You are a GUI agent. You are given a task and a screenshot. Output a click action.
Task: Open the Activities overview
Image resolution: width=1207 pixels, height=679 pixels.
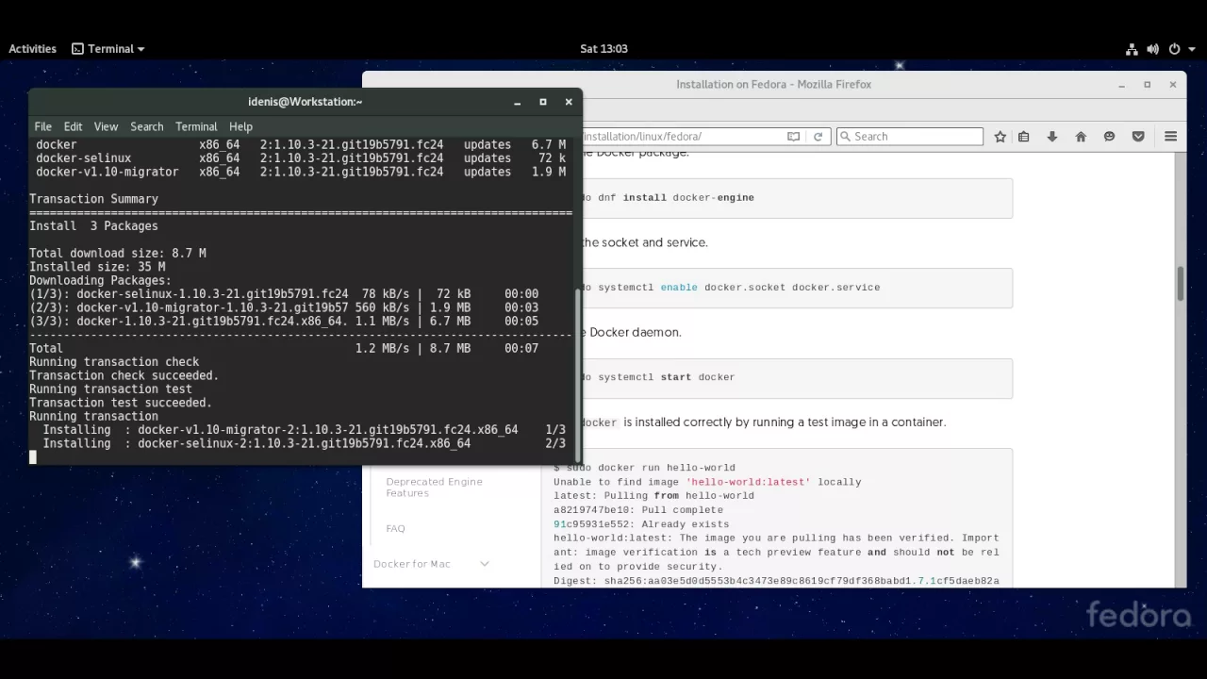click(x=32, y=49)
